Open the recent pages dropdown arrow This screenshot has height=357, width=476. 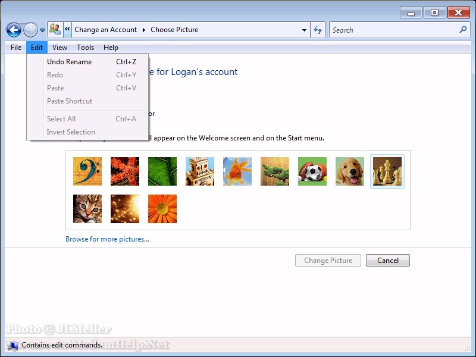tap(42, 30)
